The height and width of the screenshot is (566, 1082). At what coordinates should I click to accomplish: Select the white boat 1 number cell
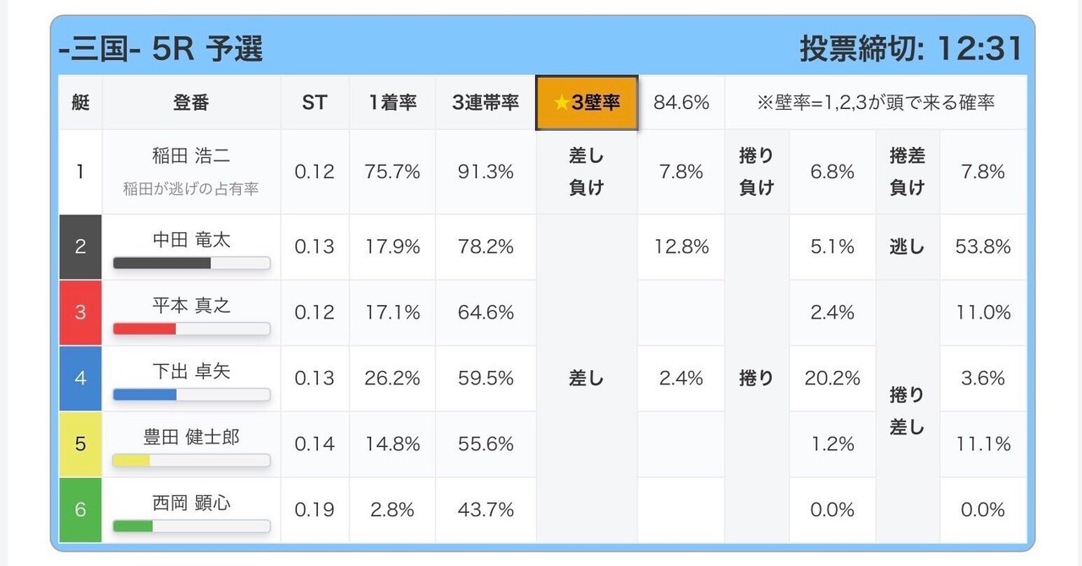80,171
